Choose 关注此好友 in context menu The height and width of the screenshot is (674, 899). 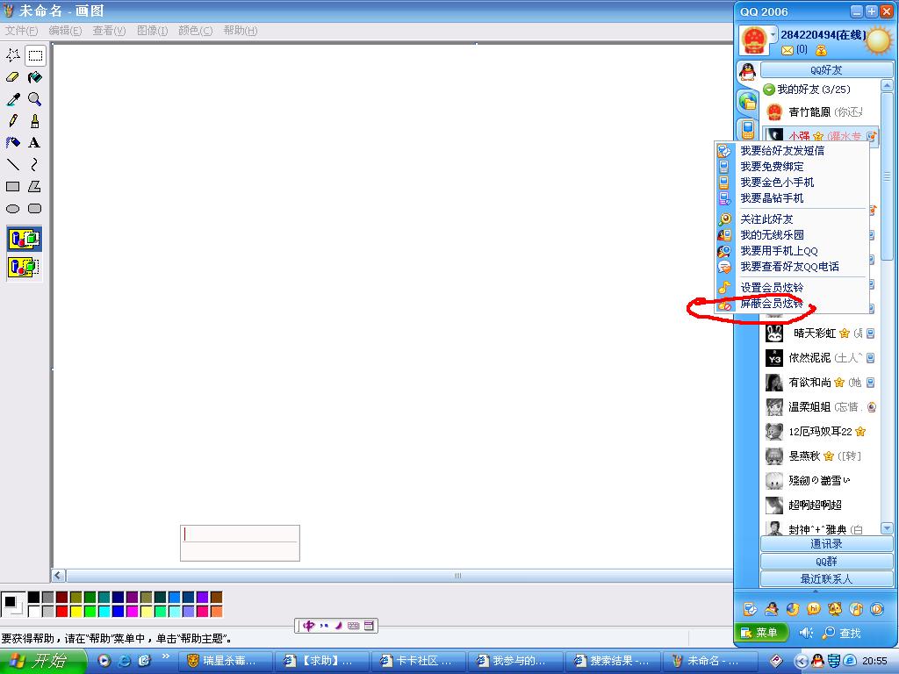792,219
